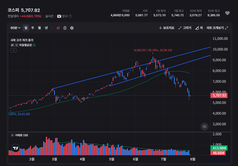The width and height of the screenshot is (238, 166).
Task: Delete drawings with the trash can icon
Action: pyautogui.click(x=65, y=28)
